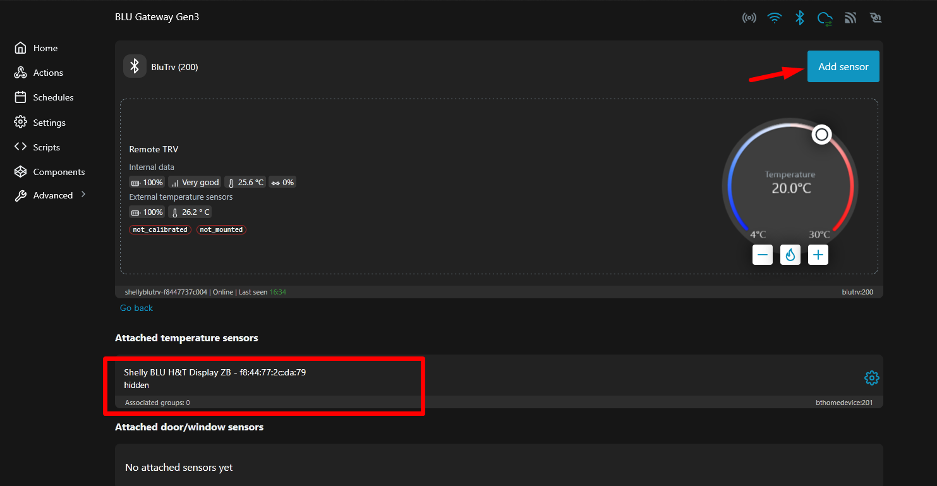Click the BluTrv (200) heading

(175, 67)
